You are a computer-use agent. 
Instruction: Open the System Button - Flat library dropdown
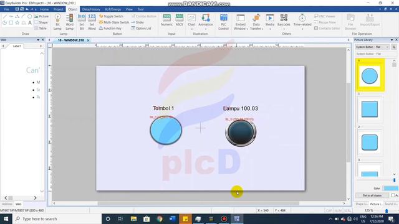pos(372,47)
